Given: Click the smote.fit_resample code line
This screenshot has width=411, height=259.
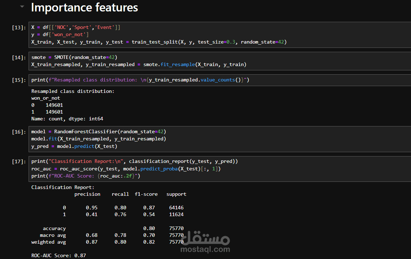Looking at the screenshot, I should (139, 65).
